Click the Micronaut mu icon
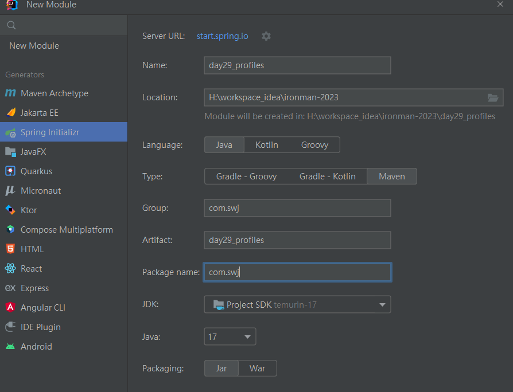 point(10,191)
